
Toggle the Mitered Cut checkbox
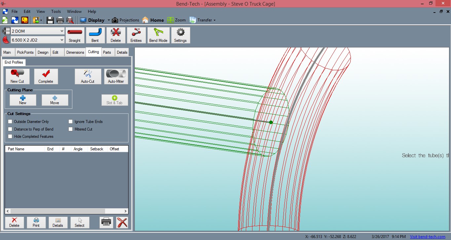71,129
